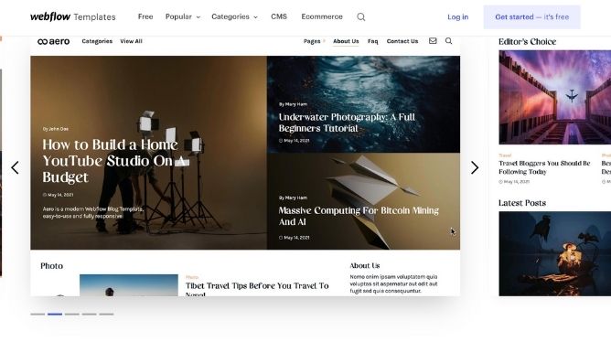Click By Mary Ham on underwater article
This screenshot has width=611, height=342.
(x=293, y=104)
